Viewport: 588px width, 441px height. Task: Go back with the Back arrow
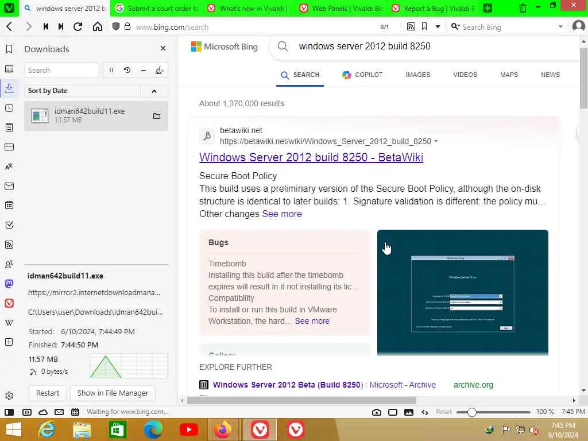9,26
